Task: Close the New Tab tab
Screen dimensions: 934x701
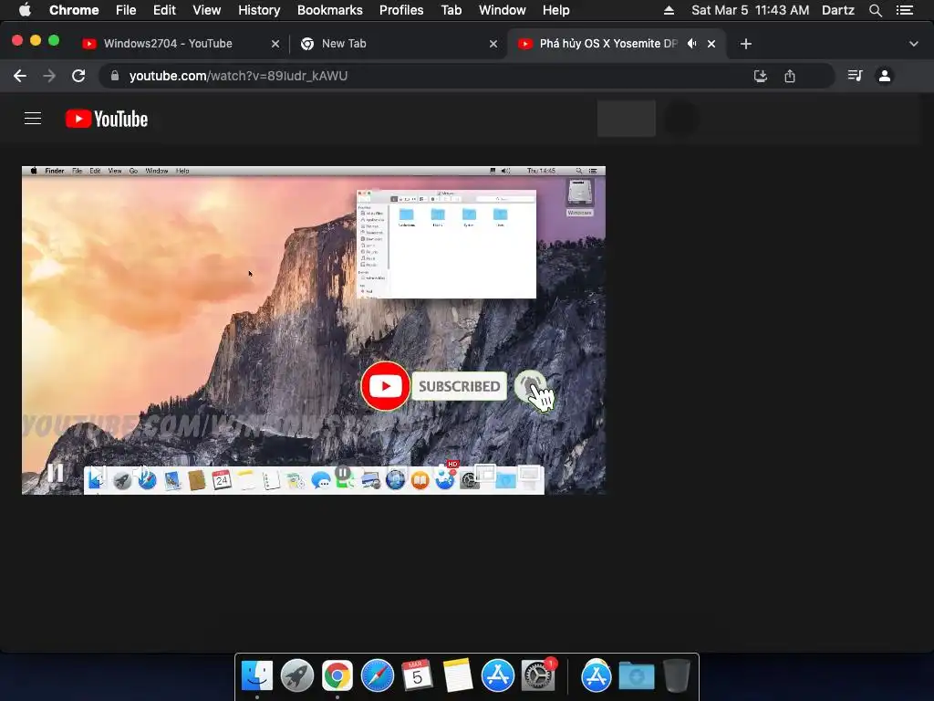Action: 493,44
